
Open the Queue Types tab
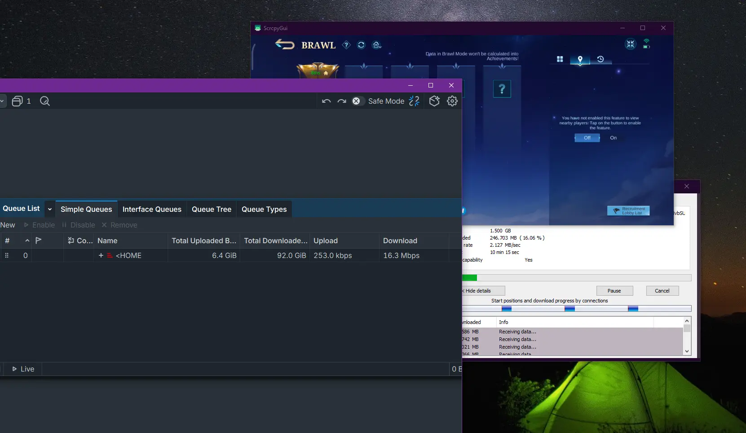(x=264, y=209)
